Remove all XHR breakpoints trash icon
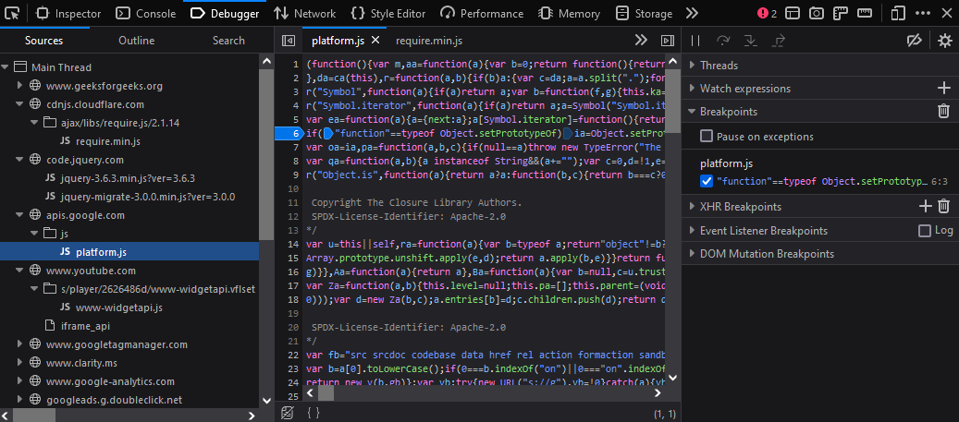The height and width of the screenshot is (422, 959). 943,207
